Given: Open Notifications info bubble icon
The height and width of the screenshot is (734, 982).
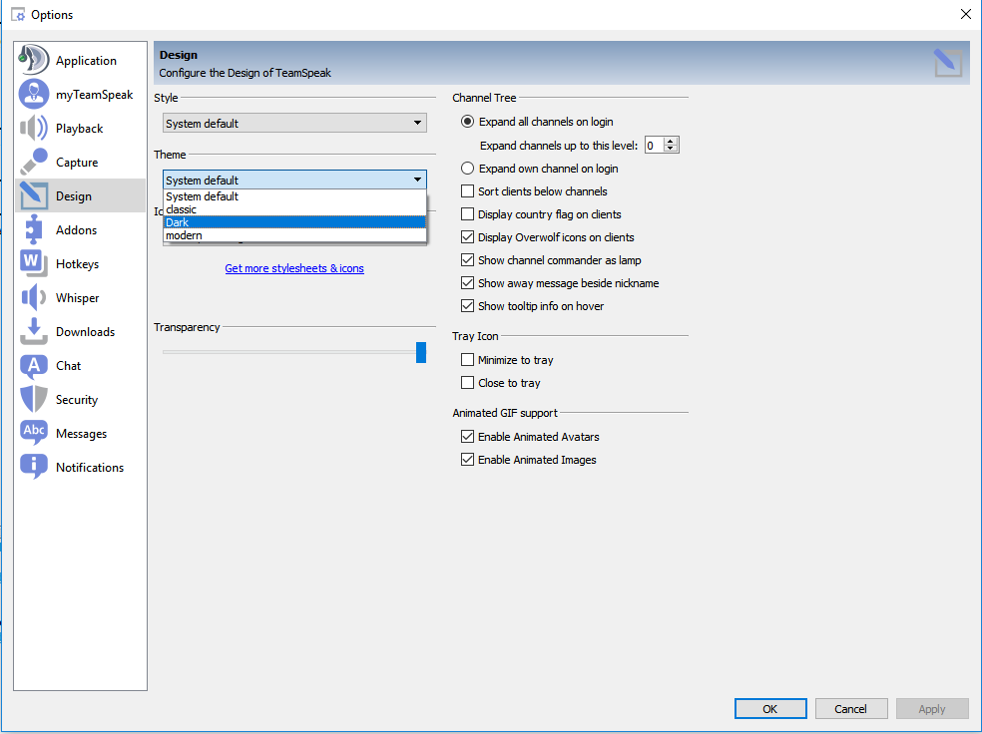Looking at the screenshot, I should pyautogui.click(x=33, y=466).
